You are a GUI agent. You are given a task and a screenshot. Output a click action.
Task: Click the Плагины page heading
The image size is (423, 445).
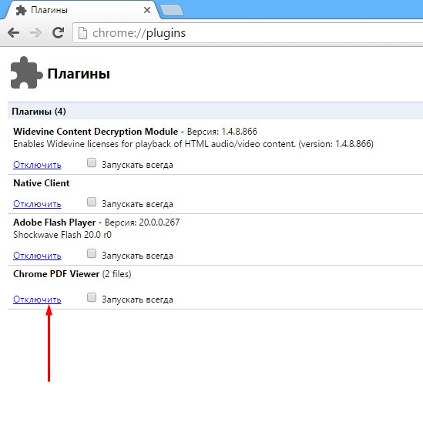(x=79, y=74)
